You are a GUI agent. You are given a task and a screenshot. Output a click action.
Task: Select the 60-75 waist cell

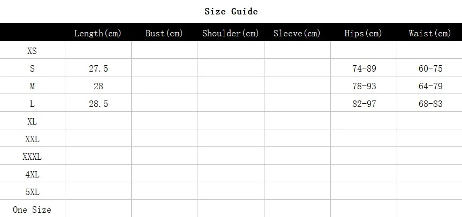point(430,68)
